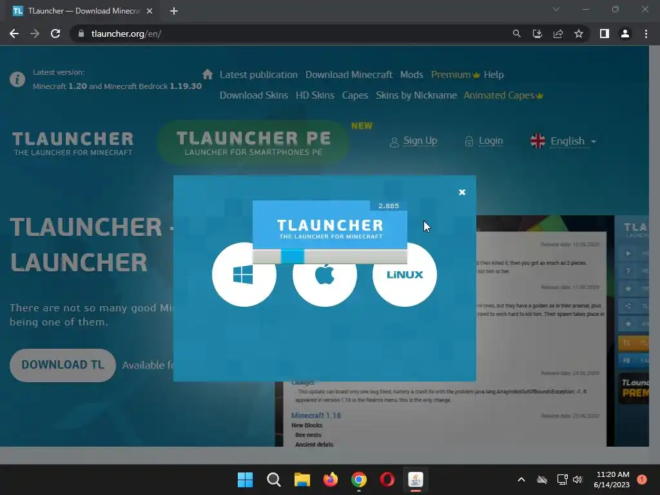Reload the page with the refresh icon
This screenshot has height=495, width=660.
[55, 34]
